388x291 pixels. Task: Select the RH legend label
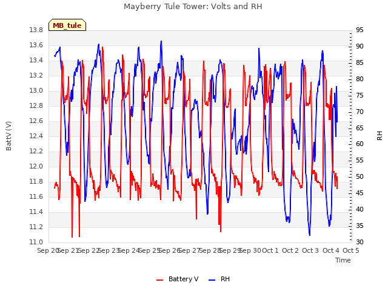coord(225,279)
